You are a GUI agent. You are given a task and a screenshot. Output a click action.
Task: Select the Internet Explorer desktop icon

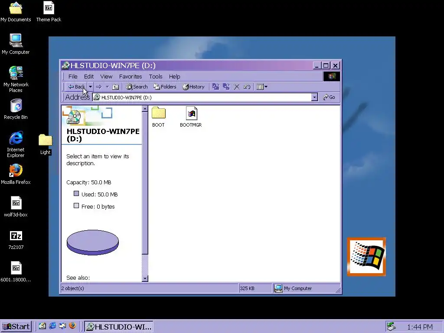(16, 144)
